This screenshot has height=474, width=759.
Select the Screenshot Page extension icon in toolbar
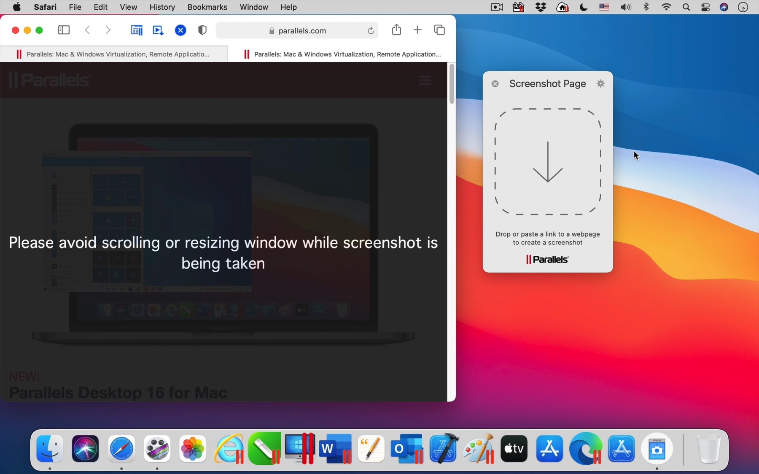coord(136,30)
